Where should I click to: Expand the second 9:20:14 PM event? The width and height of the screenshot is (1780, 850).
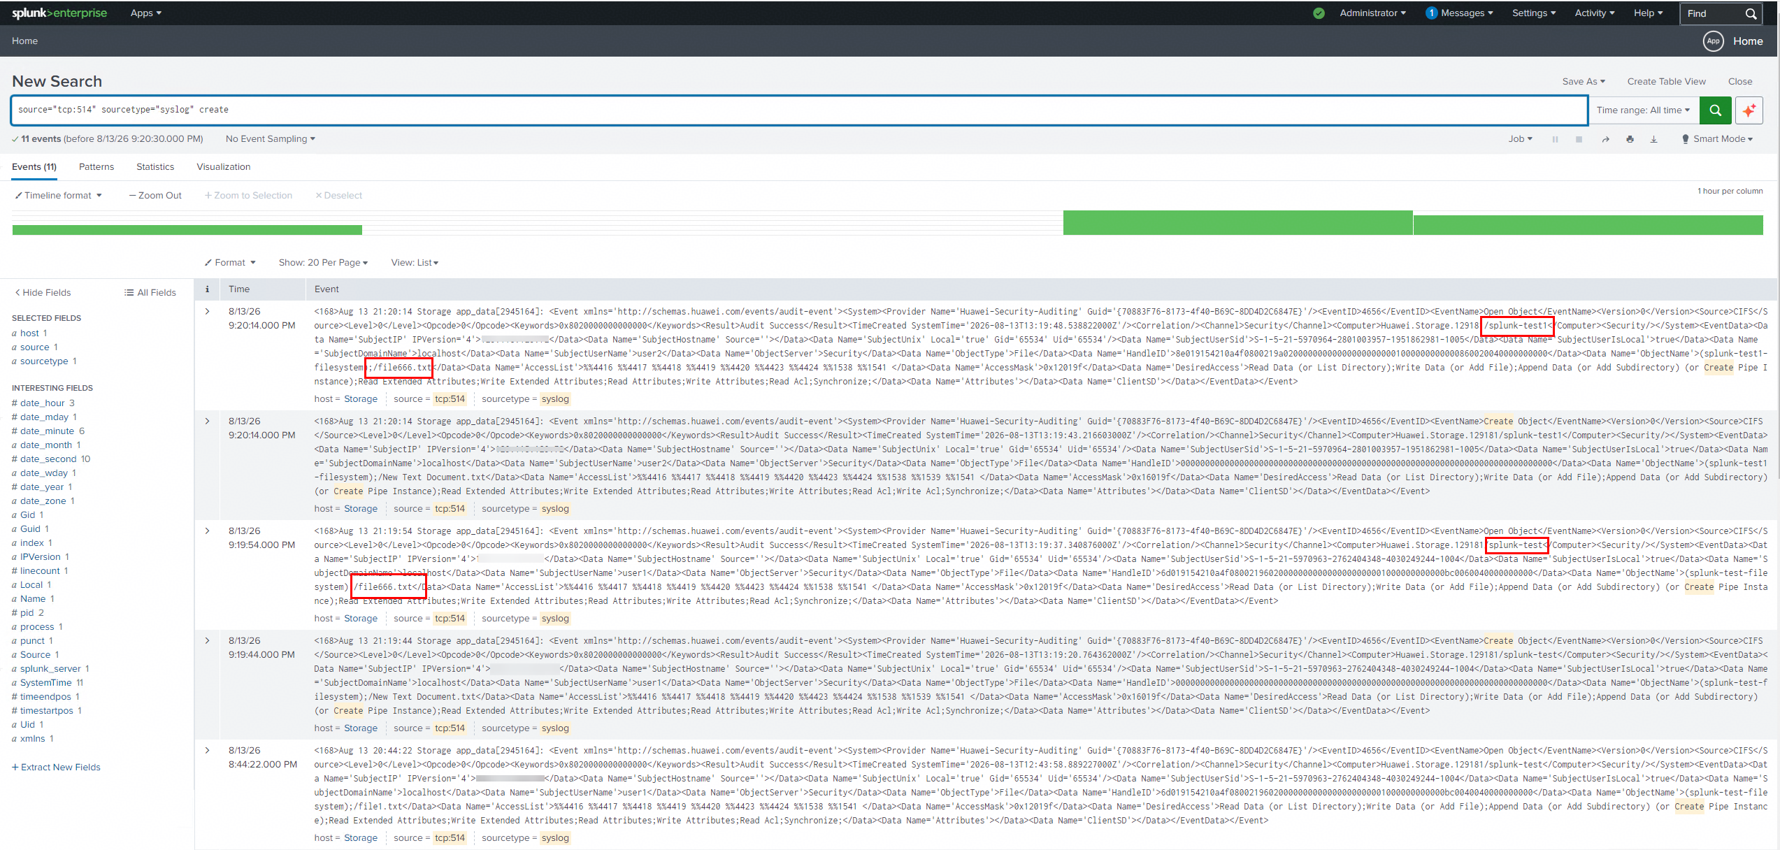207,422
